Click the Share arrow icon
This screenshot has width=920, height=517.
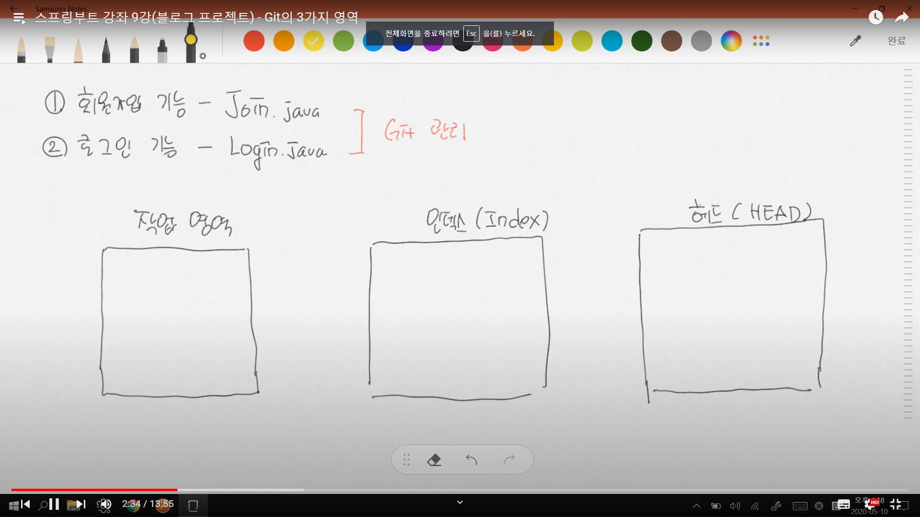click(901, 18)
